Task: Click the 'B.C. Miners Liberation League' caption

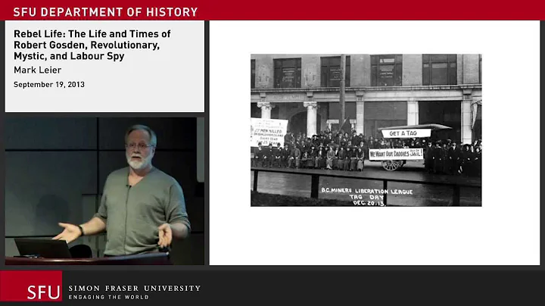Action: [x=366, y=191]
